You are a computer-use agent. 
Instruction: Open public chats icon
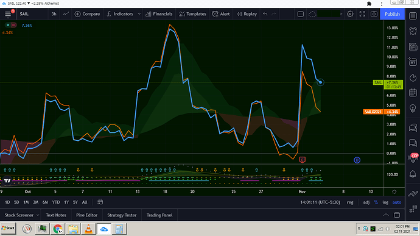413,127
